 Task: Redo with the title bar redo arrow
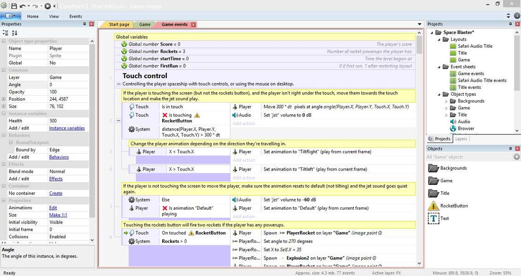pyautogui.click(x=35, y=6)
